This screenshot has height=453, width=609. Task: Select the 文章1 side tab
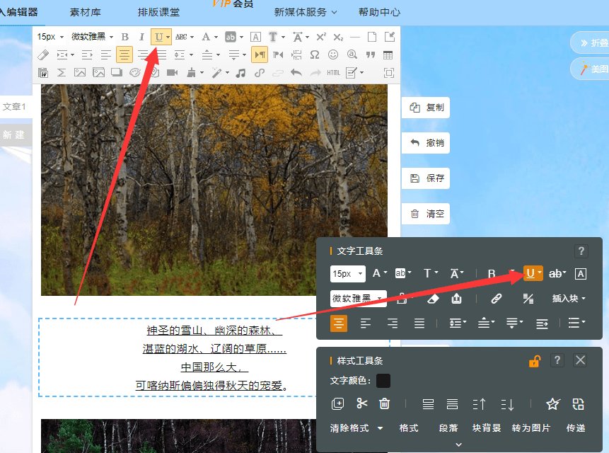[14, 106]
